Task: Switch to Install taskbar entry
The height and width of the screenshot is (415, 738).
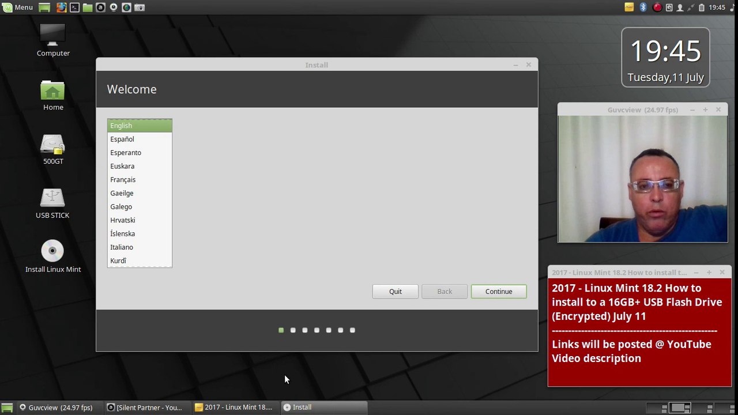Action: coord(324,408)
